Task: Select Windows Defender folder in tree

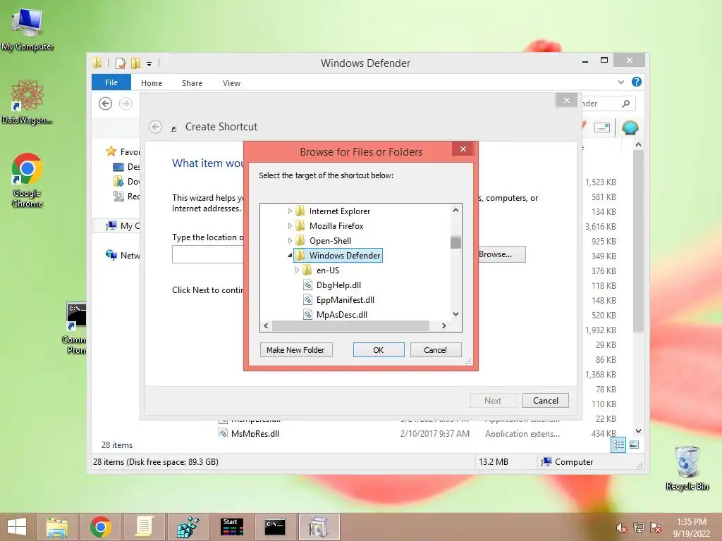Action: pyautogui.click(x=344, y=255)
